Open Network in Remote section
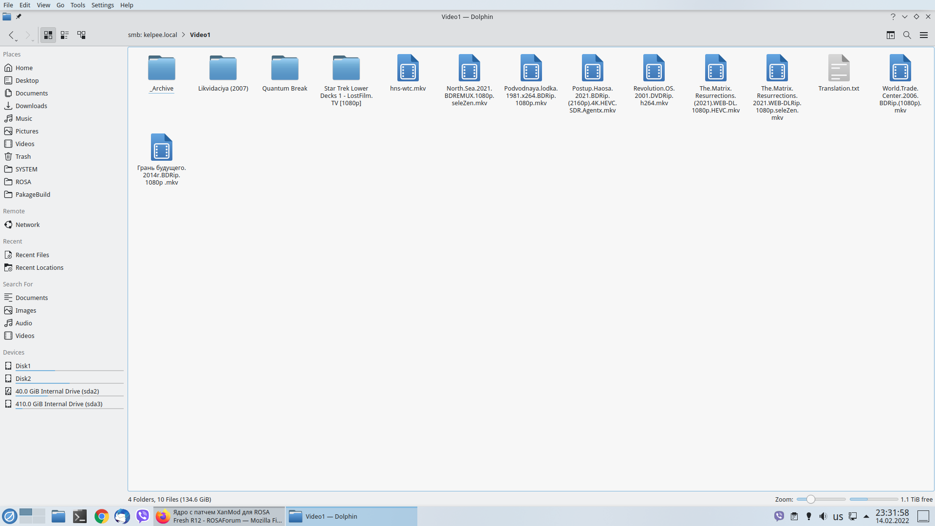 tap(27, 225)
